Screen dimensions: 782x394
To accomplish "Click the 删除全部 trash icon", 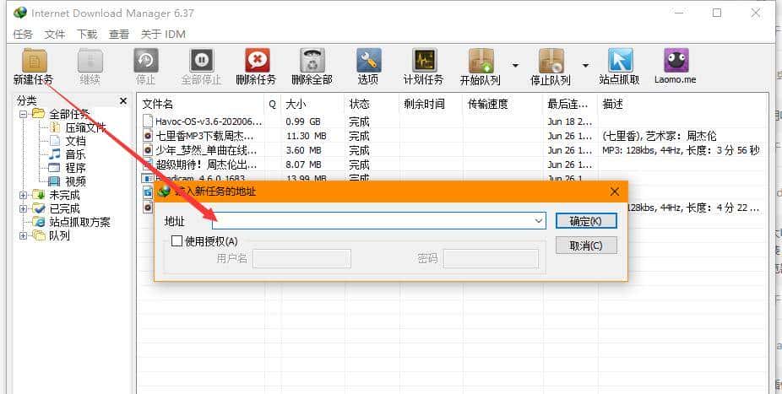I will pyautogui.click(x=312, y=61).
